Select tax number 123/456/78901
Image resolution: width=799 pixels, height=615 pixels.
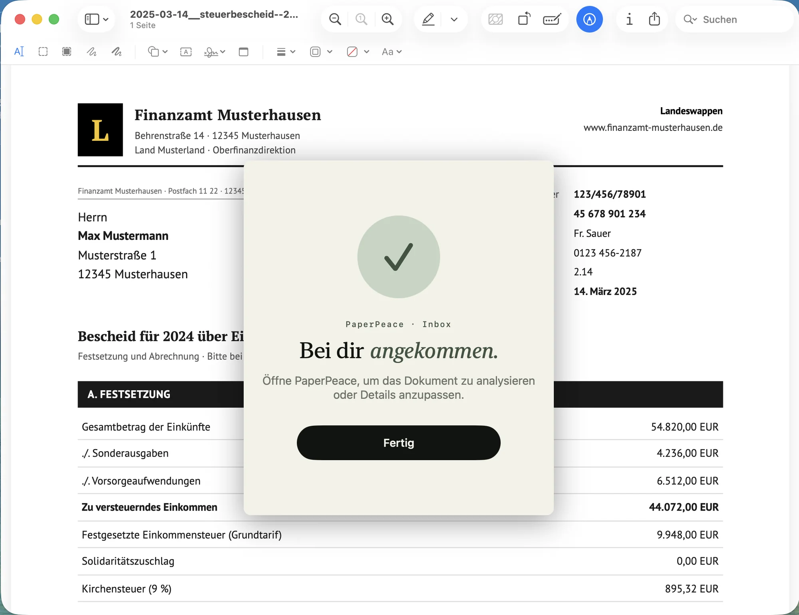pos(610,194)
